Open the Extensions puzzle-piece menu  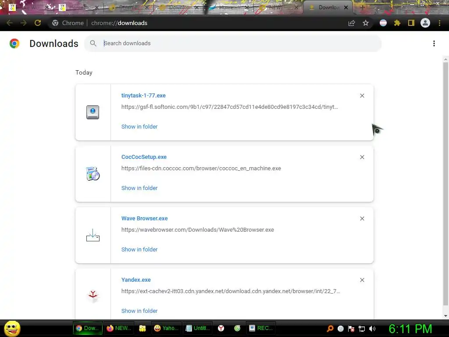click(x=397, y=23)
